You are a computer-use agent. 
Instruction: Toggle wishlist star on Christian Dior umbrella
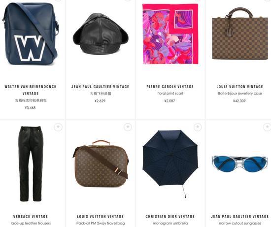click(x=198, y=127)
